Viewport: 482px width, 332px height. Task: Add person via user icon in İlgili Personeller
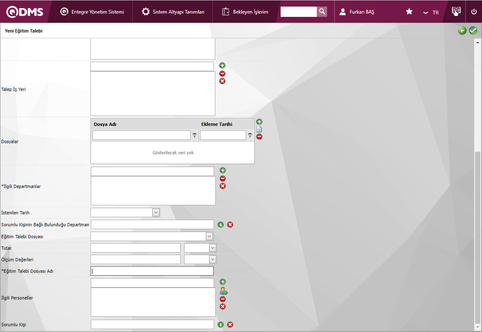(224, 290)
